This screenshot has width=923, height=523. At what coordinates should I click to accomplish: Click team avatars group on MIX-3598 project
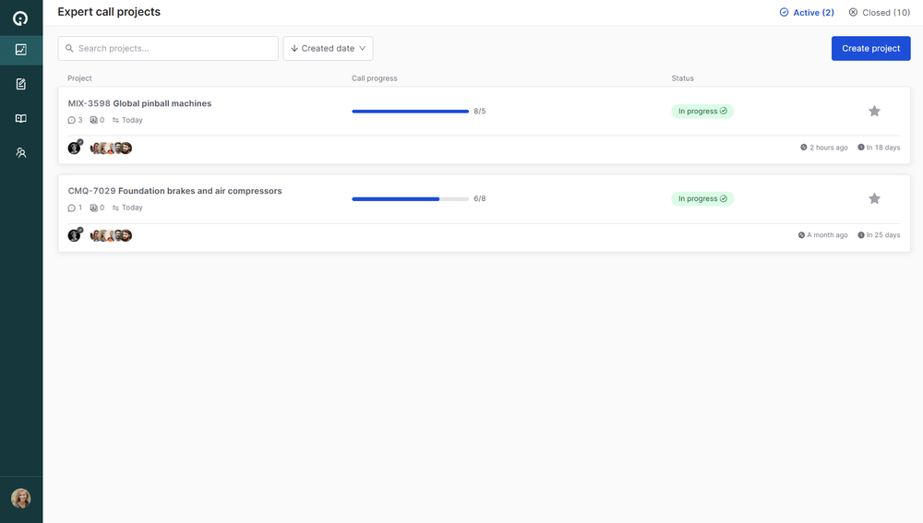111,149
